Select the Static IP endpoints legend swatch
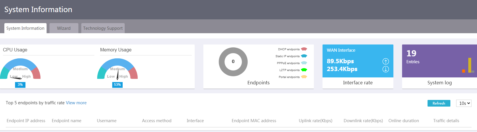 [x=304, y=56]
